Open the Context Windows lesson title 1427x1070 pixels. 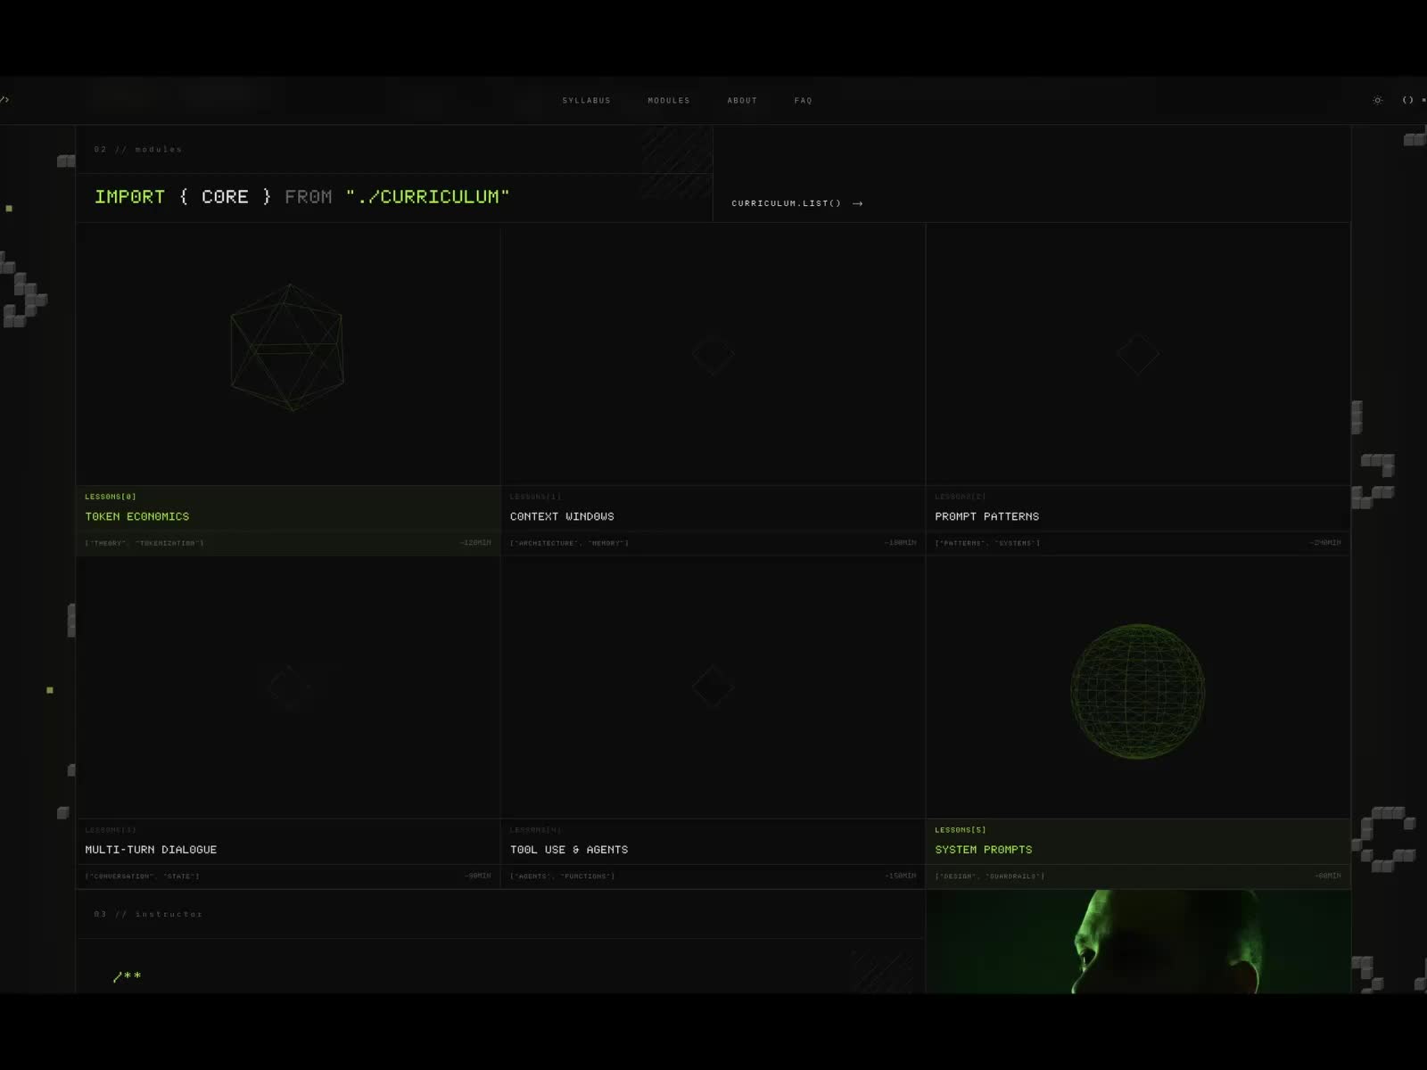[x=562, y=516]
